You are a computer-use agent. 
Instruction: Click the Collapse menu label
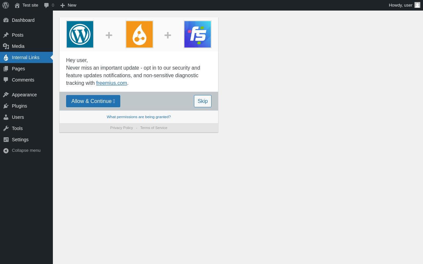(26, 150)
